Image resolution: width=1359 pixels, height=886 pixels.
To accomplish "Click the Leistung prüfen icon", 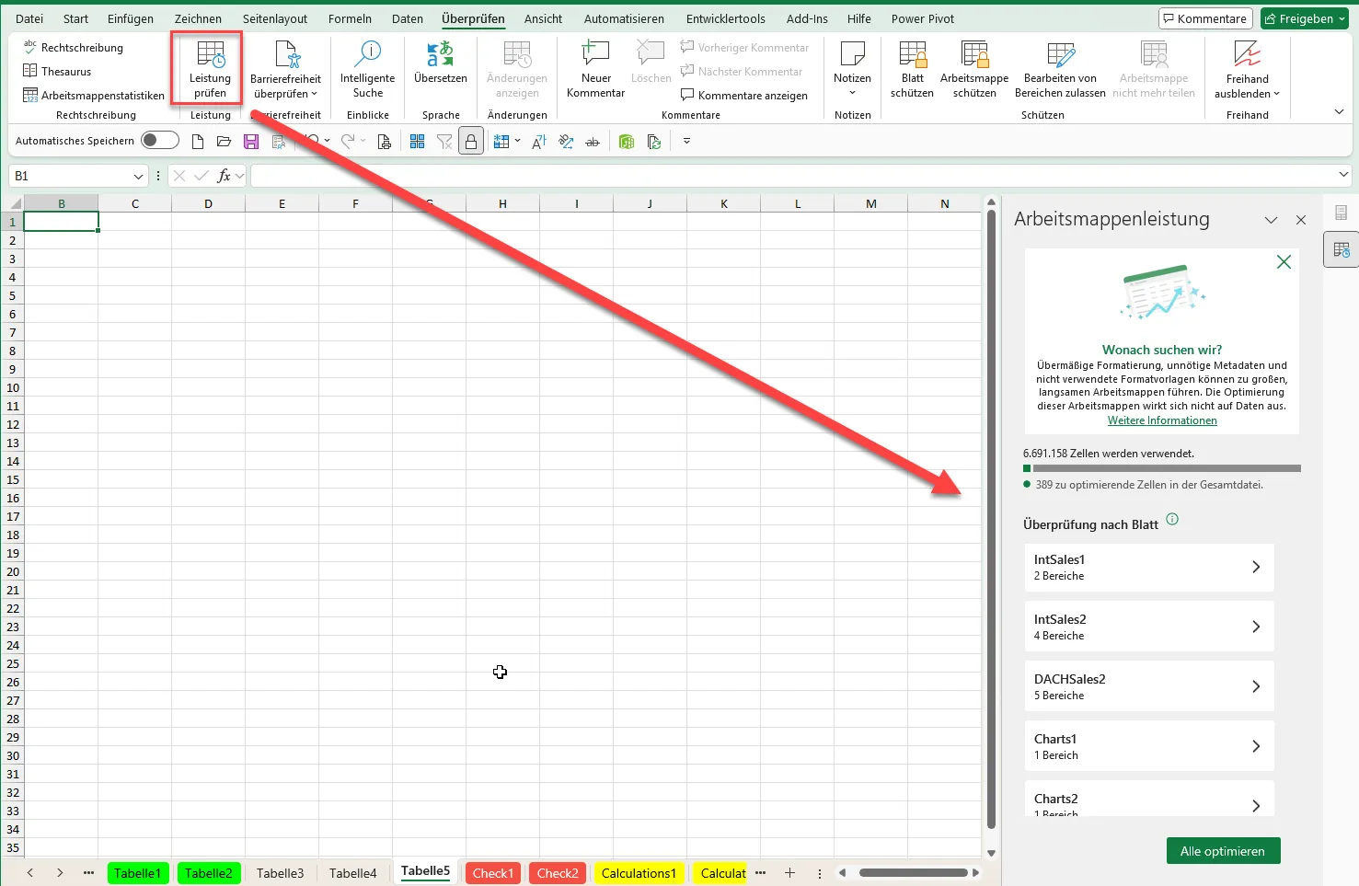I will point(210,57).
